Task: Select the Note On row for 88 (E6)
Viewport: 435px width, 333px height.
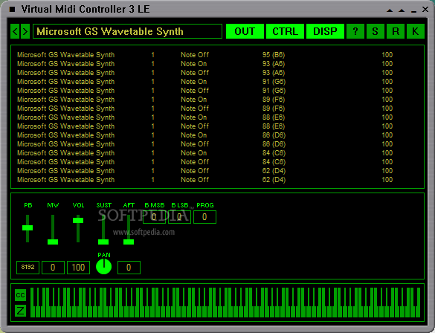Action: point(204,117)
